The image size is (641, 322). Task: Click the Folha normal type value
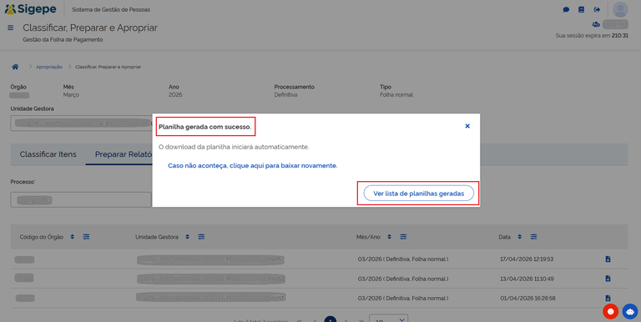pos(396,95)
